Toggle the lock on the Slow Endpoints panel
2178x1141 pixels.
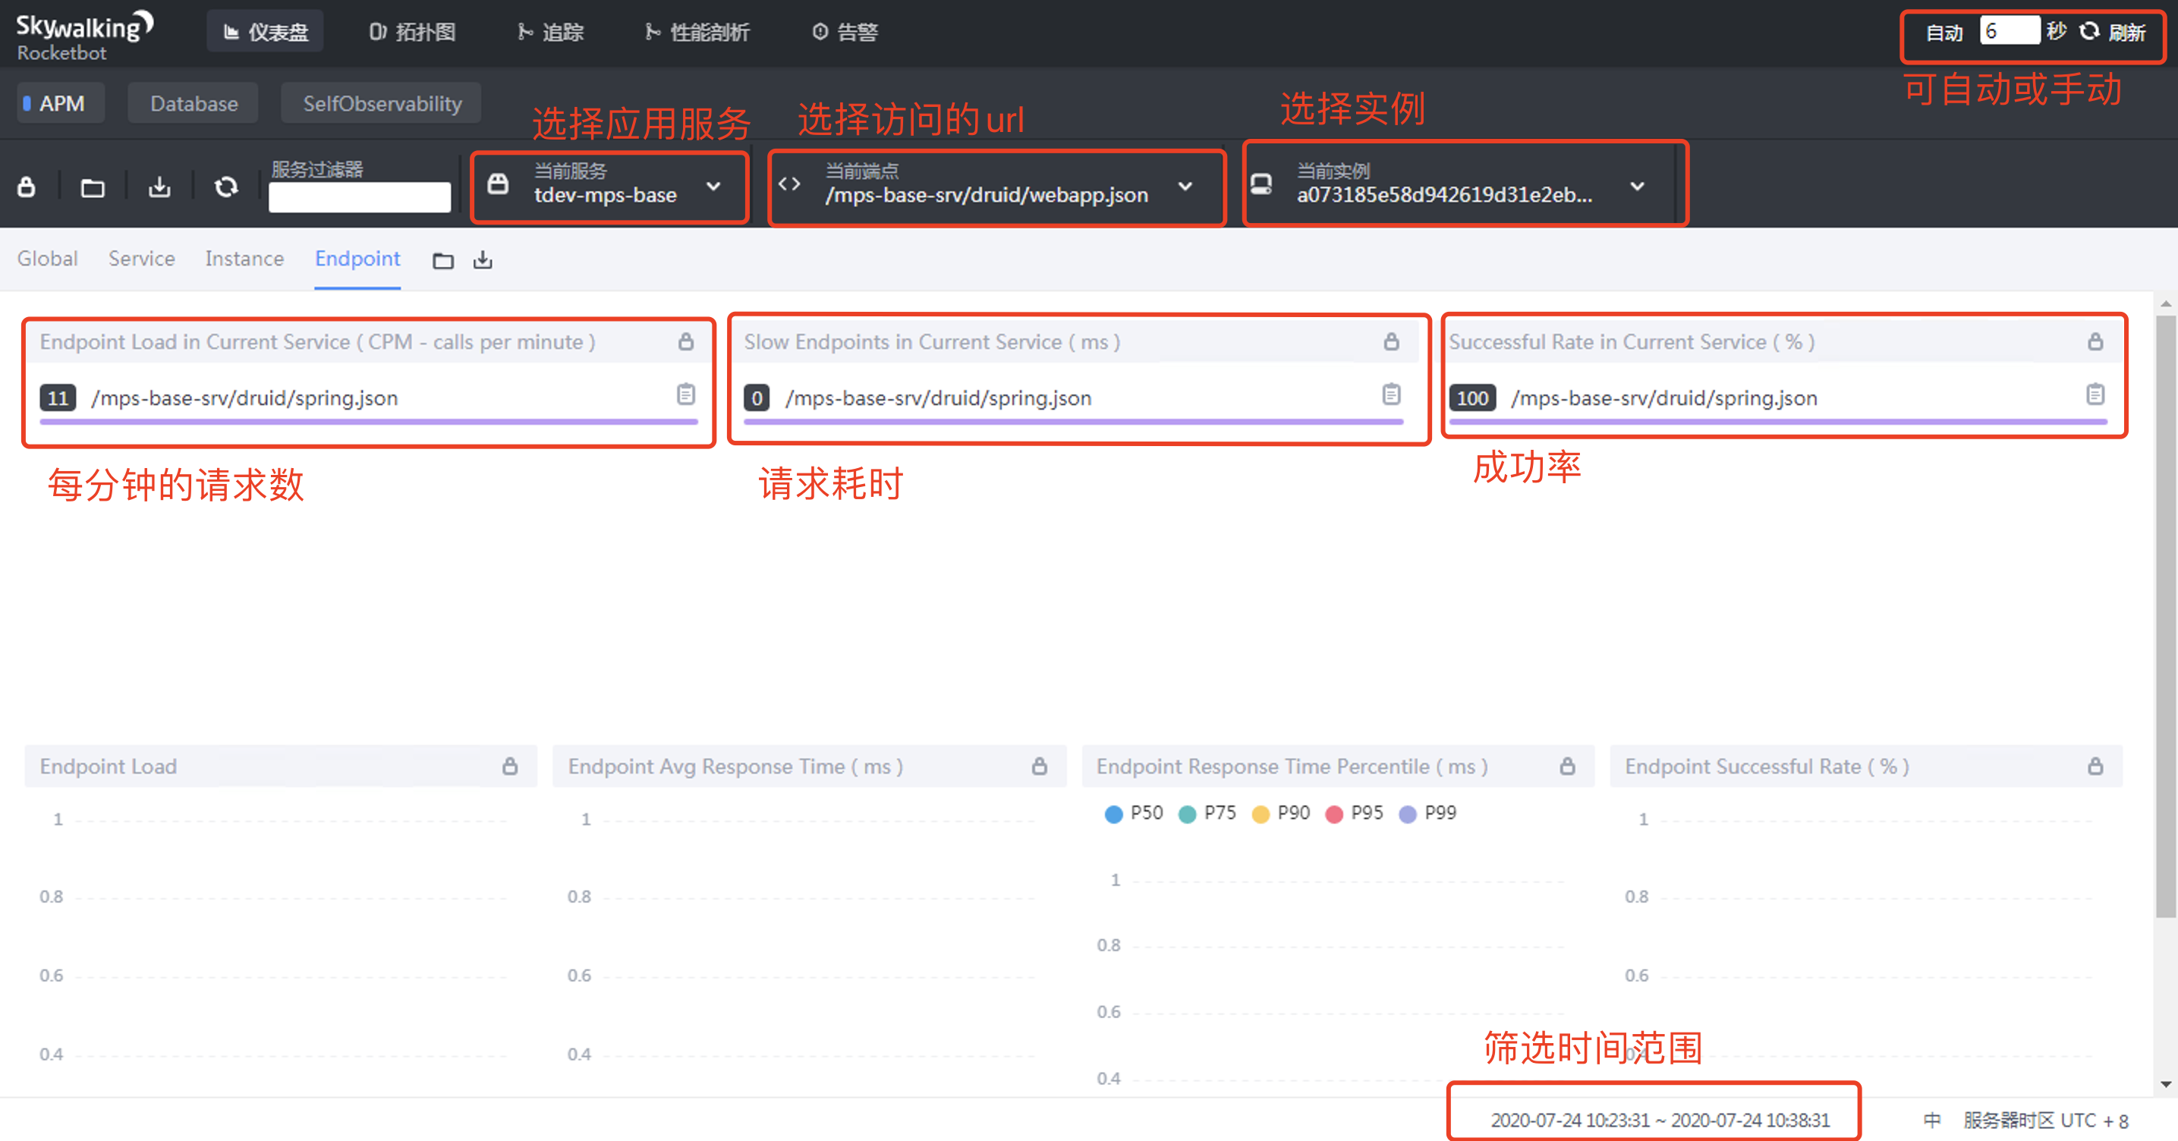[x=1391, y=341]
